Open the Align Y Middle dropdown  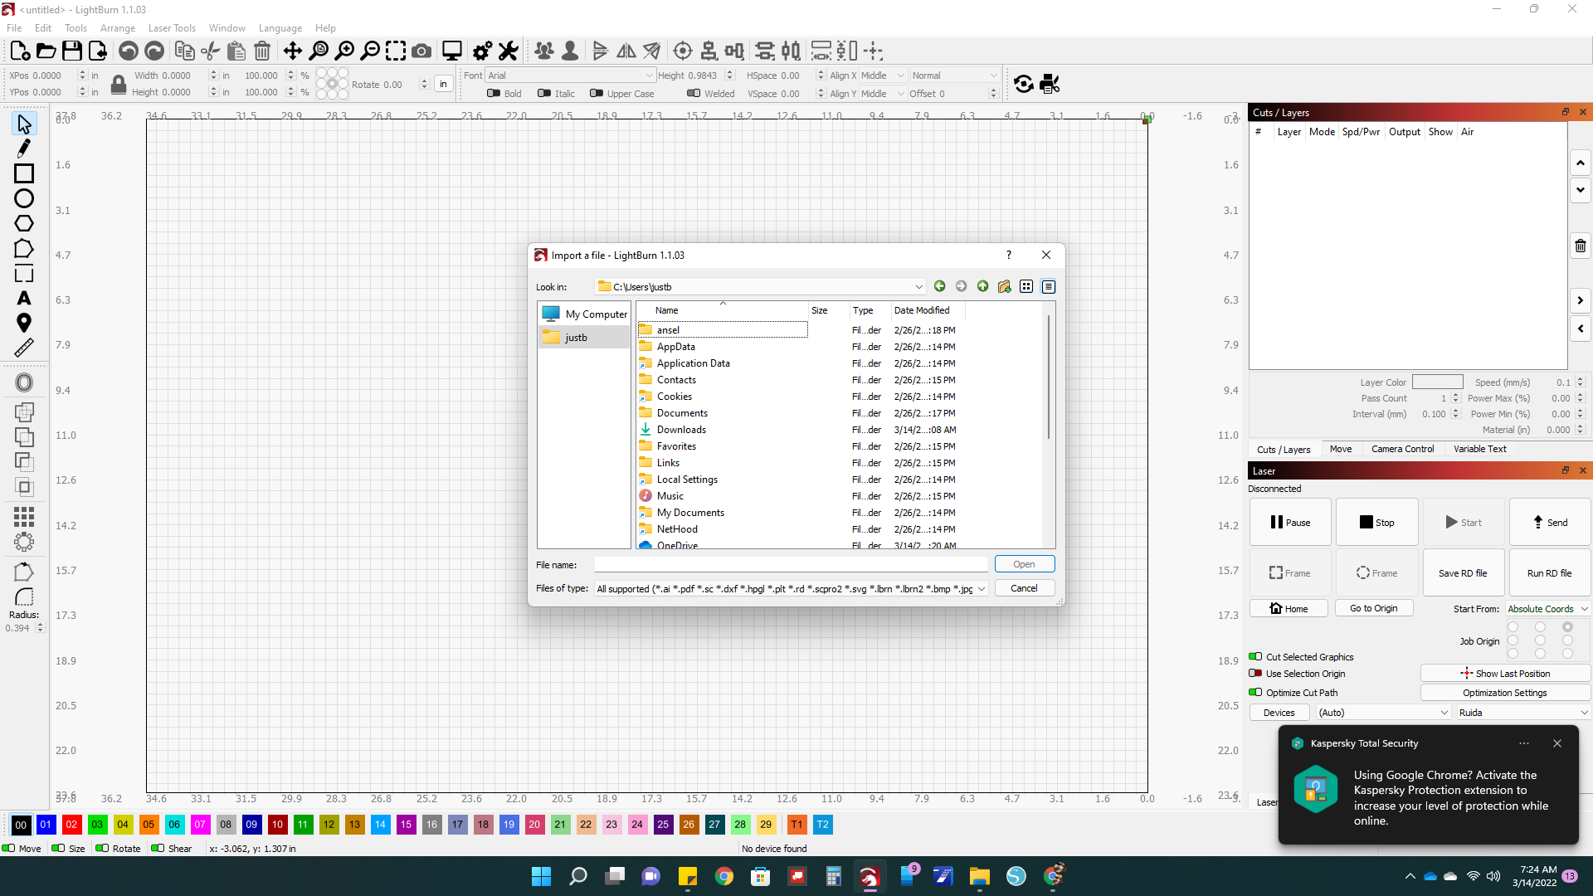883,94
